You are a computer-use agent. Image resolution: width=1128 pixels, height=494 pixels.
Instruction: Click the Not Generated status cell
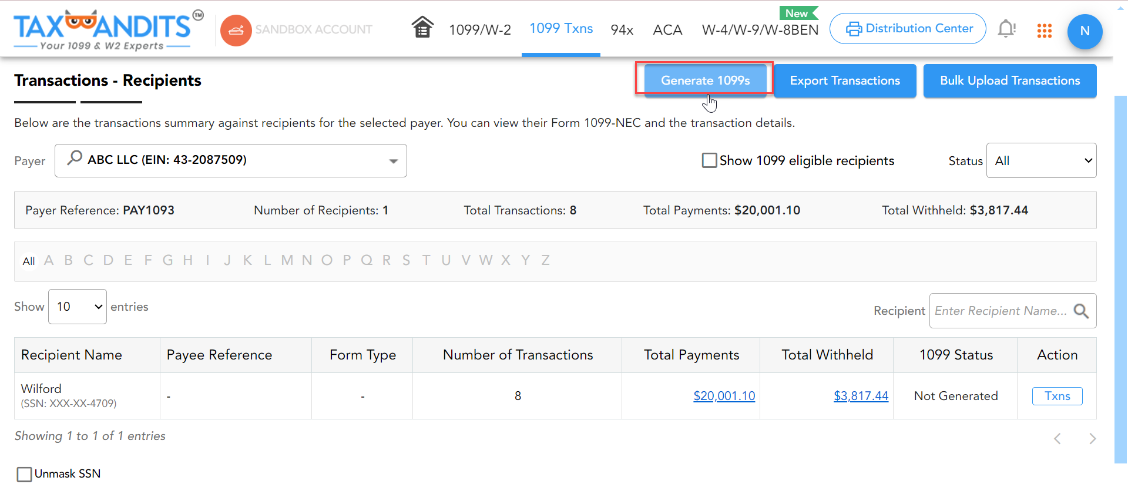956,396
